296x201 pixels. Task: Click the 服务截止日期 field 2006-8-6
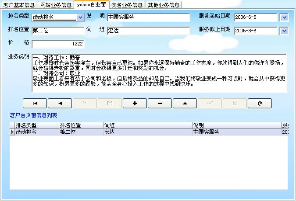point(256,31)
